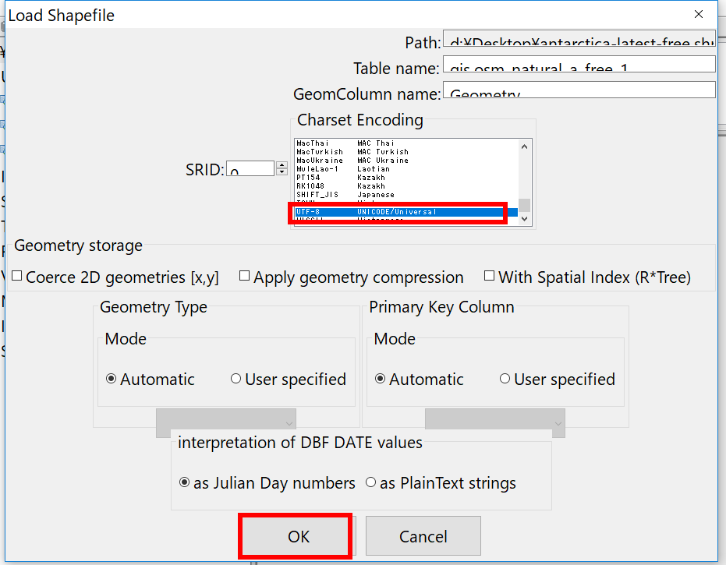Select Geometry Type User specified radio
The height and width of the screenshot is (565, 726).
point(236,379)
